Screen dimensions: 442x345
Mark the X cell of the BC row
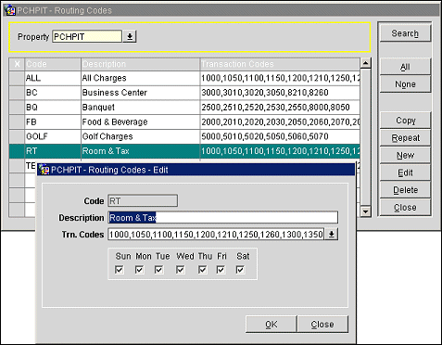17,93
